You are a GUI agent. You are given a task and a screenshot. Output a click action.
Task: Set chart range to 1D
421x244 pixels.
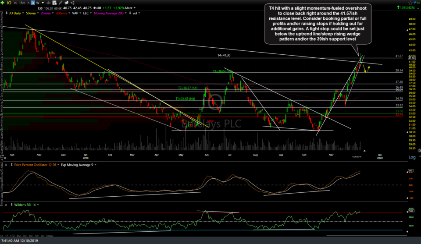42,236
